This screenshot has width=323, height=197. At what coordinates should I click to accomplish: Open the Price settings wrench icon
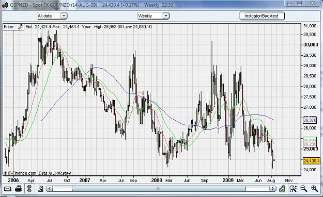[x=21, y=27]
